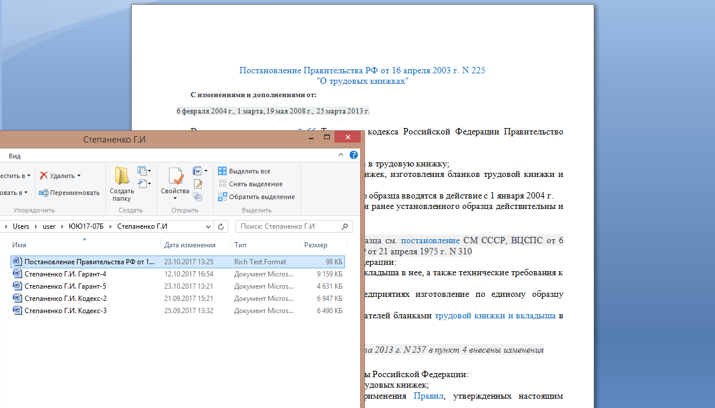Image resolution: width=715 pixels, height=408 pixels.
Task: Select file Степаненко Г.И. Кодекс-2
Action: 65,299
